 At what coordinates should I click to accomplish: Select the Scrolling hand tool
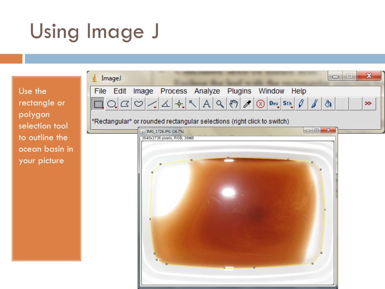pos(233,104)
